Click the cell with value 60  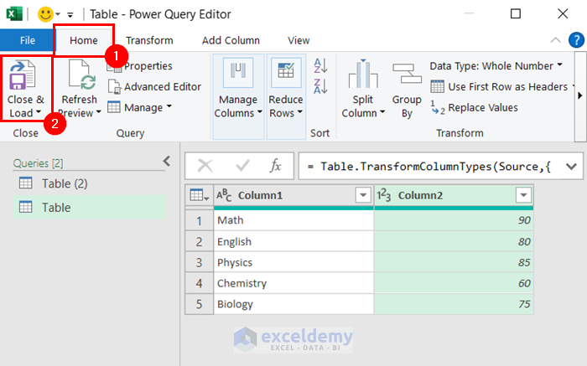tap(454, 283)
